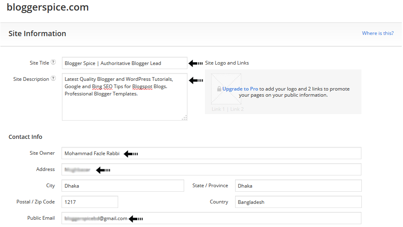Click the Site Title input field
The image size is (403, 227).
tap(124, 63)
